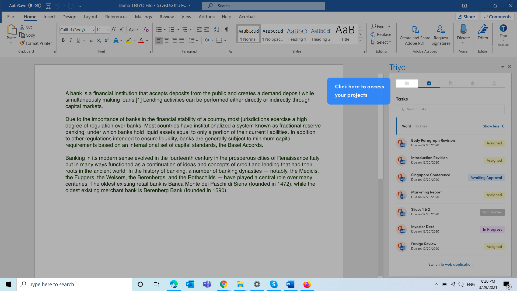Open Triyo projects folder tab
The image size is (517, 291).
point(407,83)
